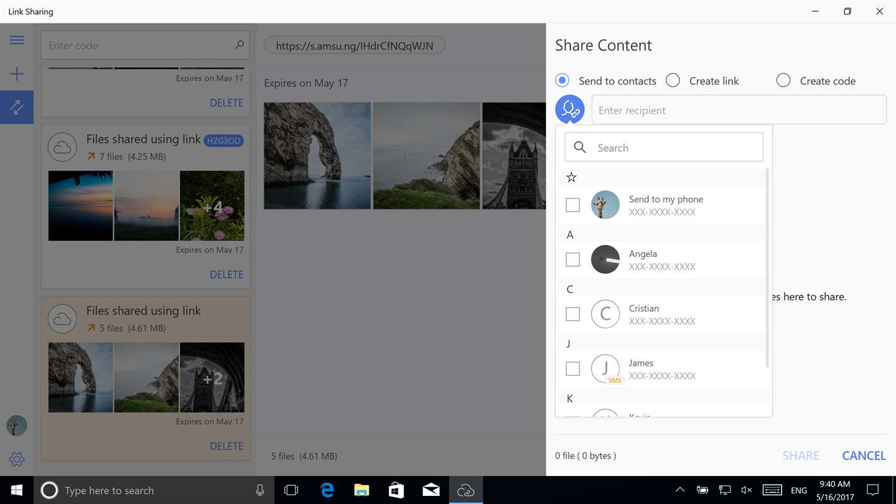Select the transfer arrows sidebar icon

tap(17, 107)
